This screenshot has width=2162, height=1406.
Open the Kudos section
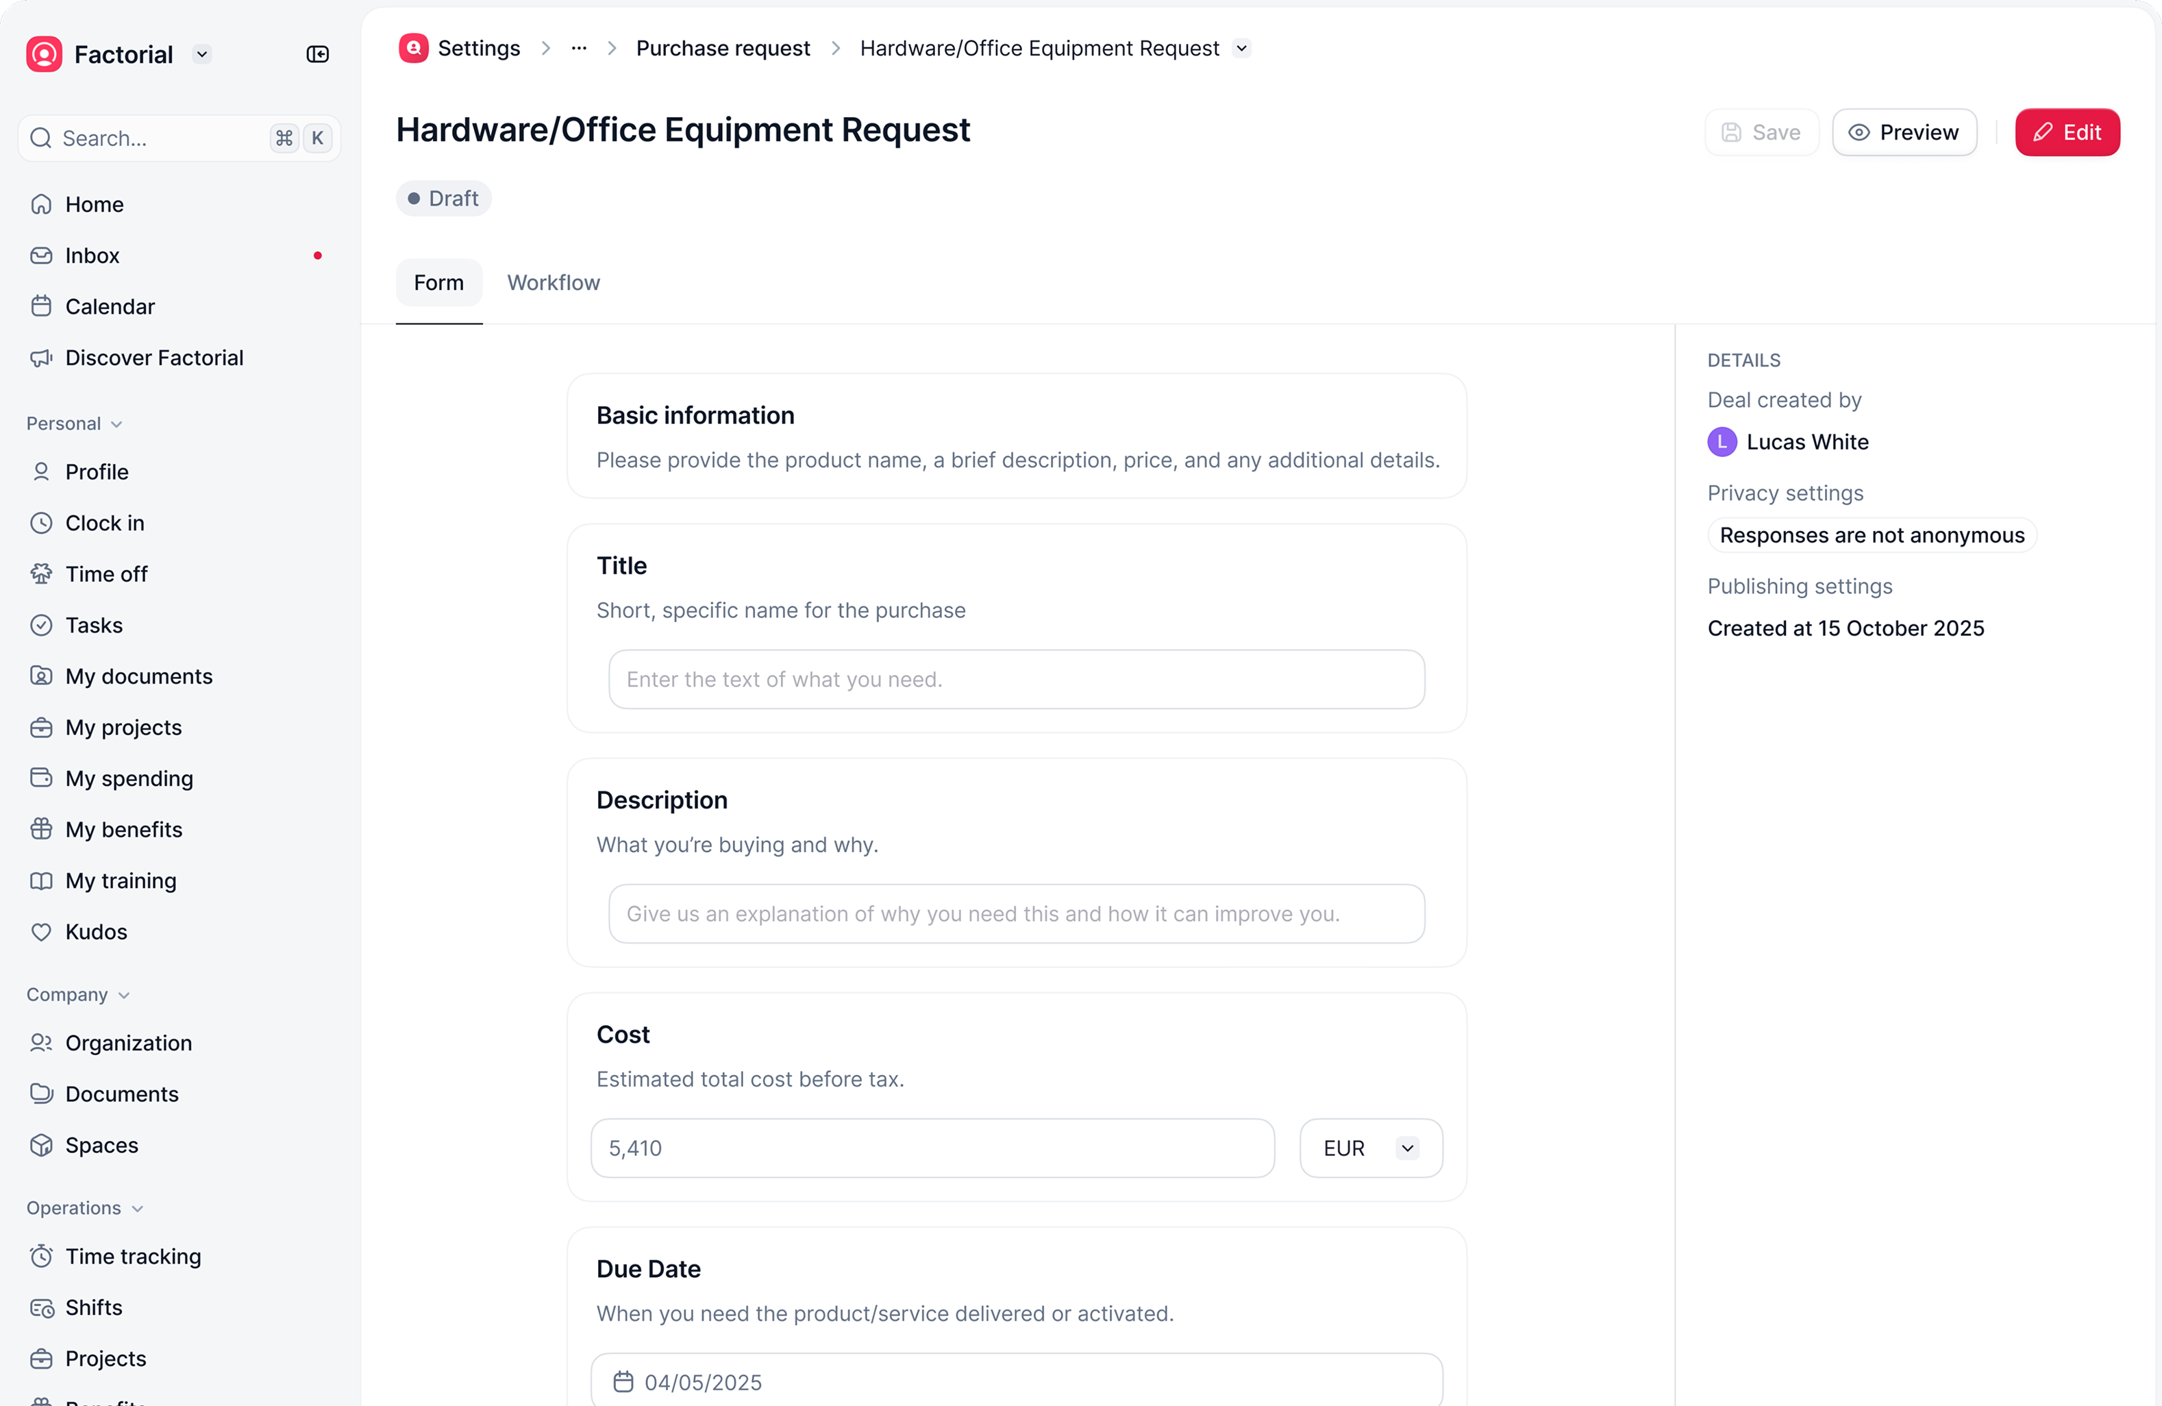pyautogui.click(x=95, y=932)
